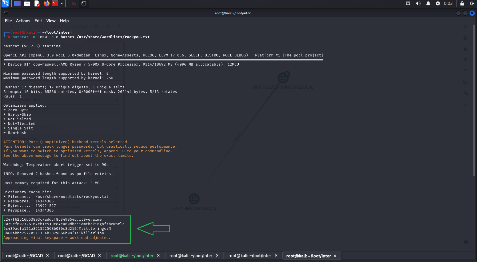Open the Actions menu
The height and width of the screenshot is (262, 477).
[x=23, y=21]
